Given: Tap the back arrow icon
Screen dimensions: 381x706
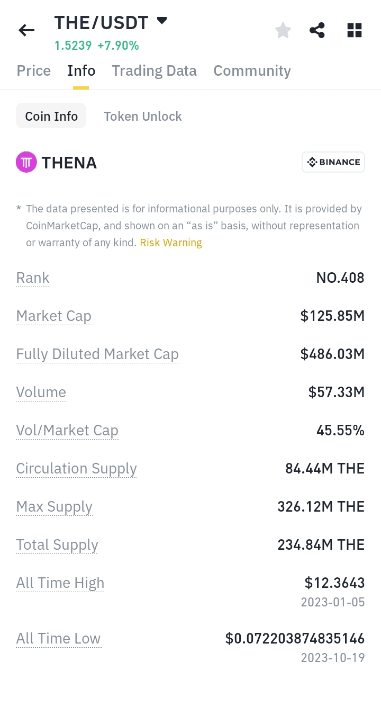Looking at the screenshot, I should [26, 31].
